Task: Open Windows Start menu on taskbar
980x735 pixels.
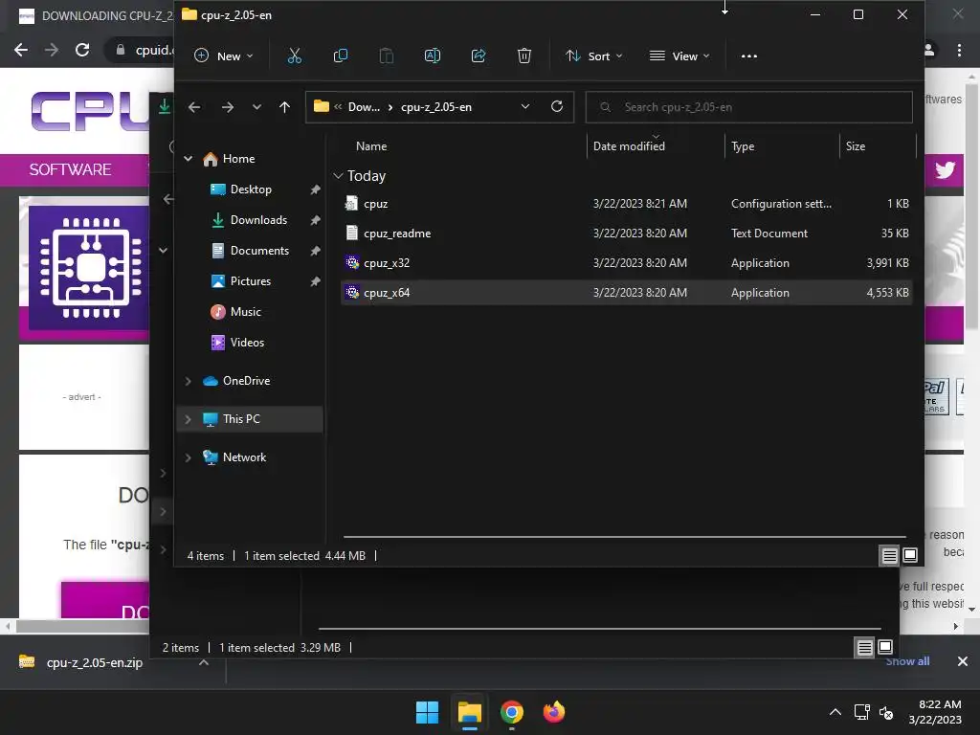Action: [428, 712]
